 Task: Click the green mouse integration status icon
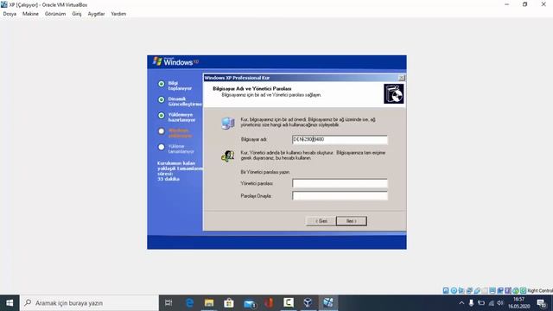(x=516, y=290)
